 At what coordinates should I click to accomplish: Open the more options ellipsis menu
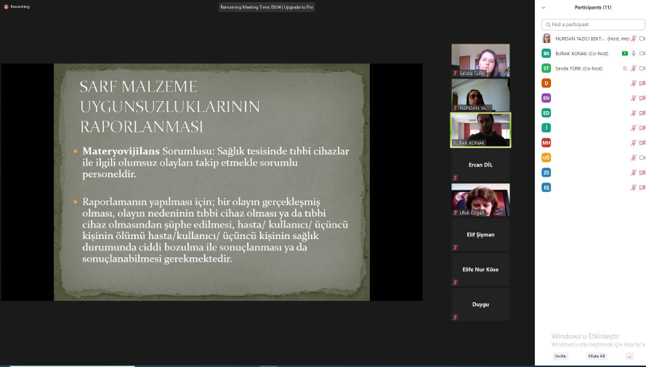629,356
